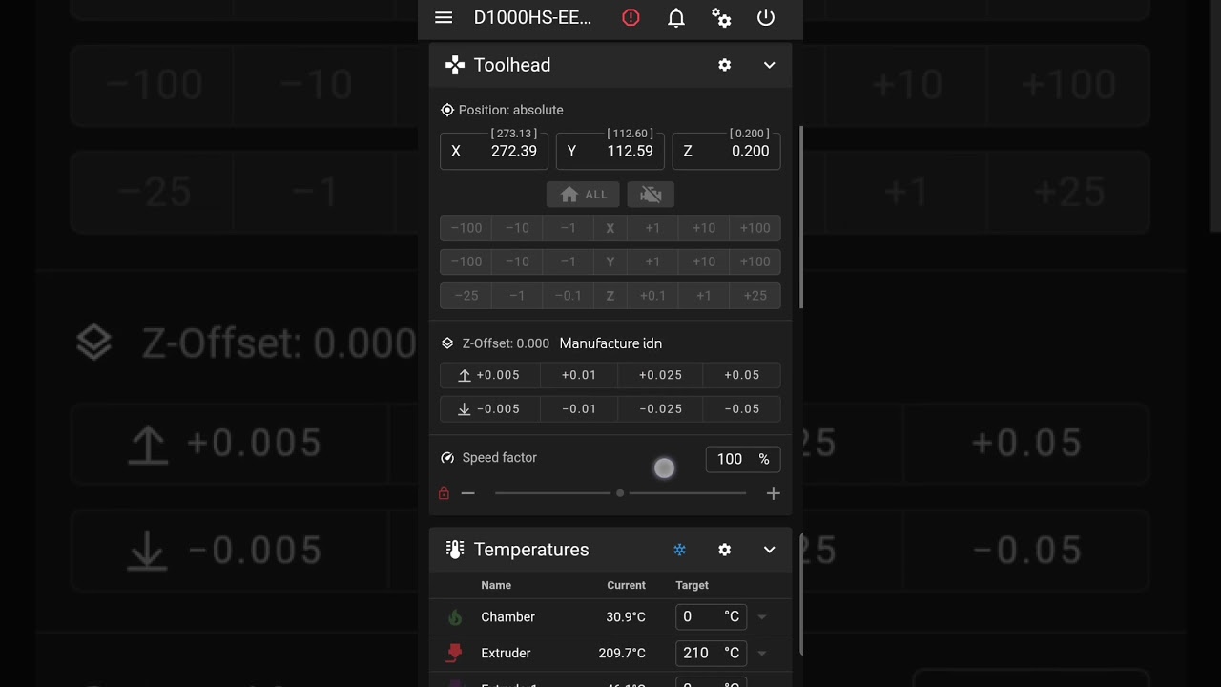Click the Chamber sensor name
The width and height of the screenshot is (1221, 687).
click(508, 617)
